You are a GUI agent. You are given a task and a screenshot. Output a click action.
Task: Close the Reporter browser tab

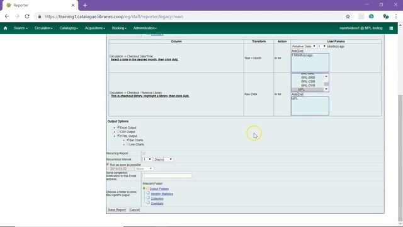point(73,5)
